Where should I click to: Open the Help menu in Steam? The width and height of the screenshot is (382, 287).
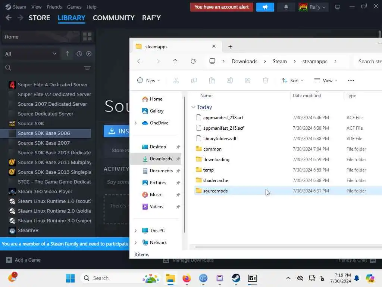point(92,7)
